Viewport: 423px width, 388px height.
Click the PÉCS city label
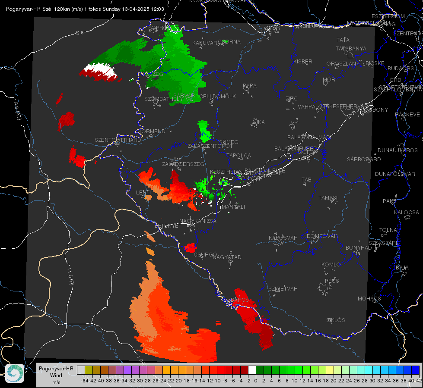click(x=331, y=281)
